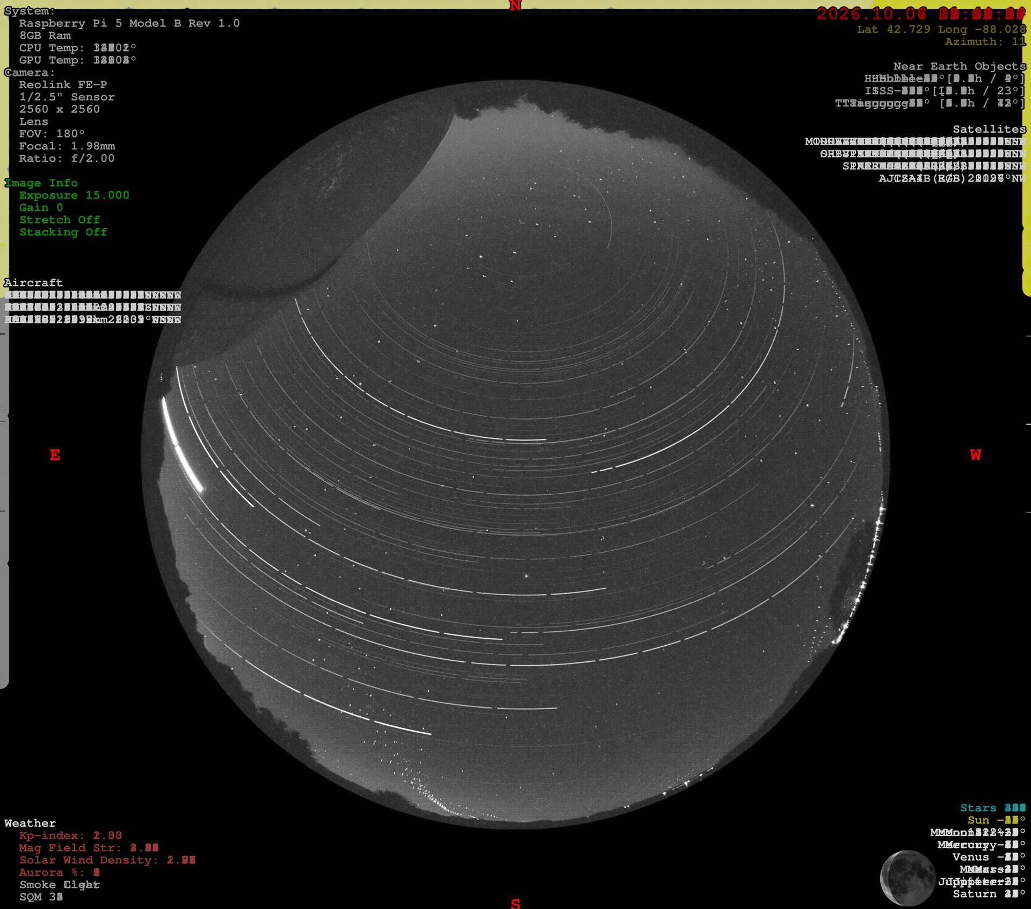Viewport: 1031px width, 909px height.
Task: Click the Weather heading
Action: (x=30, y=823)
